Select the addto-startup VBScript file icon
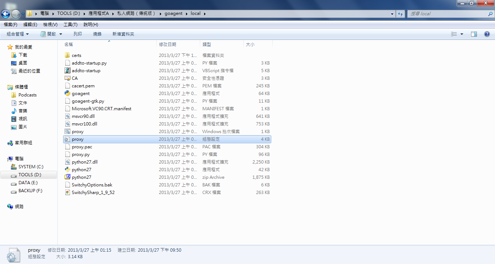The width and height of the screenshot is (495, 264). (67, 71)
